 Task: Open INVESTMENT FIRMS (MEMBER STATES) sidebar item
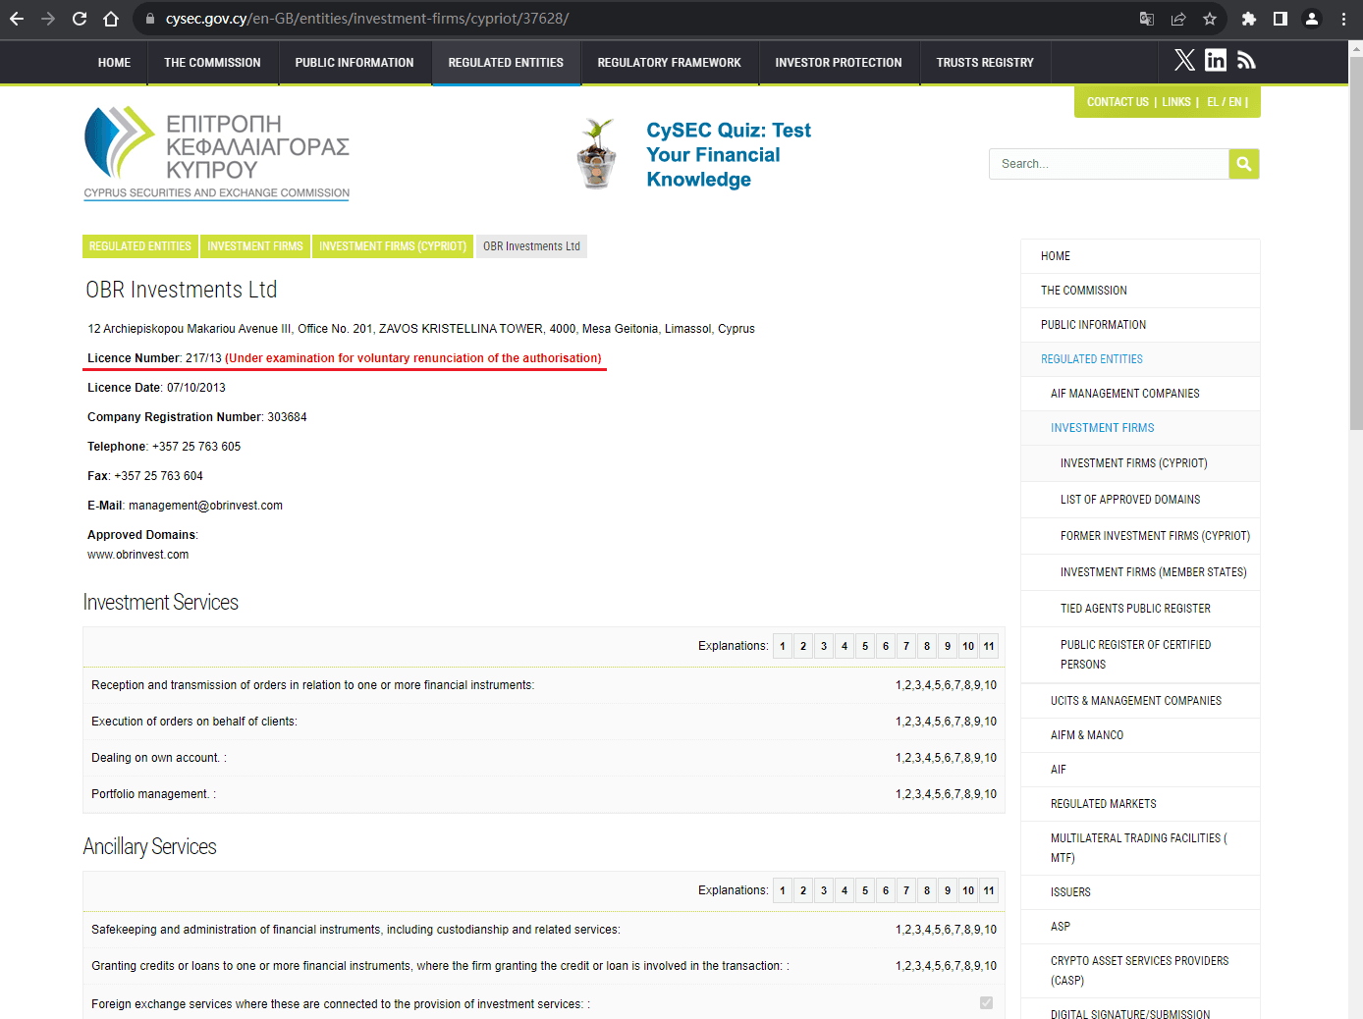(1140, 572)
